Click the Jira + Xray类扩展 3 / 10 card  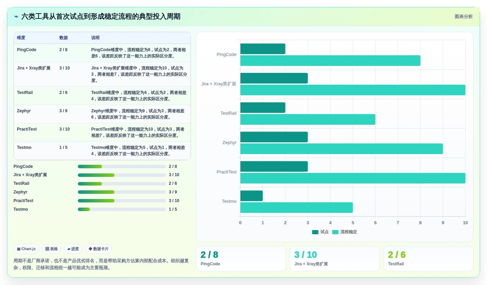[x=334, y=258]
